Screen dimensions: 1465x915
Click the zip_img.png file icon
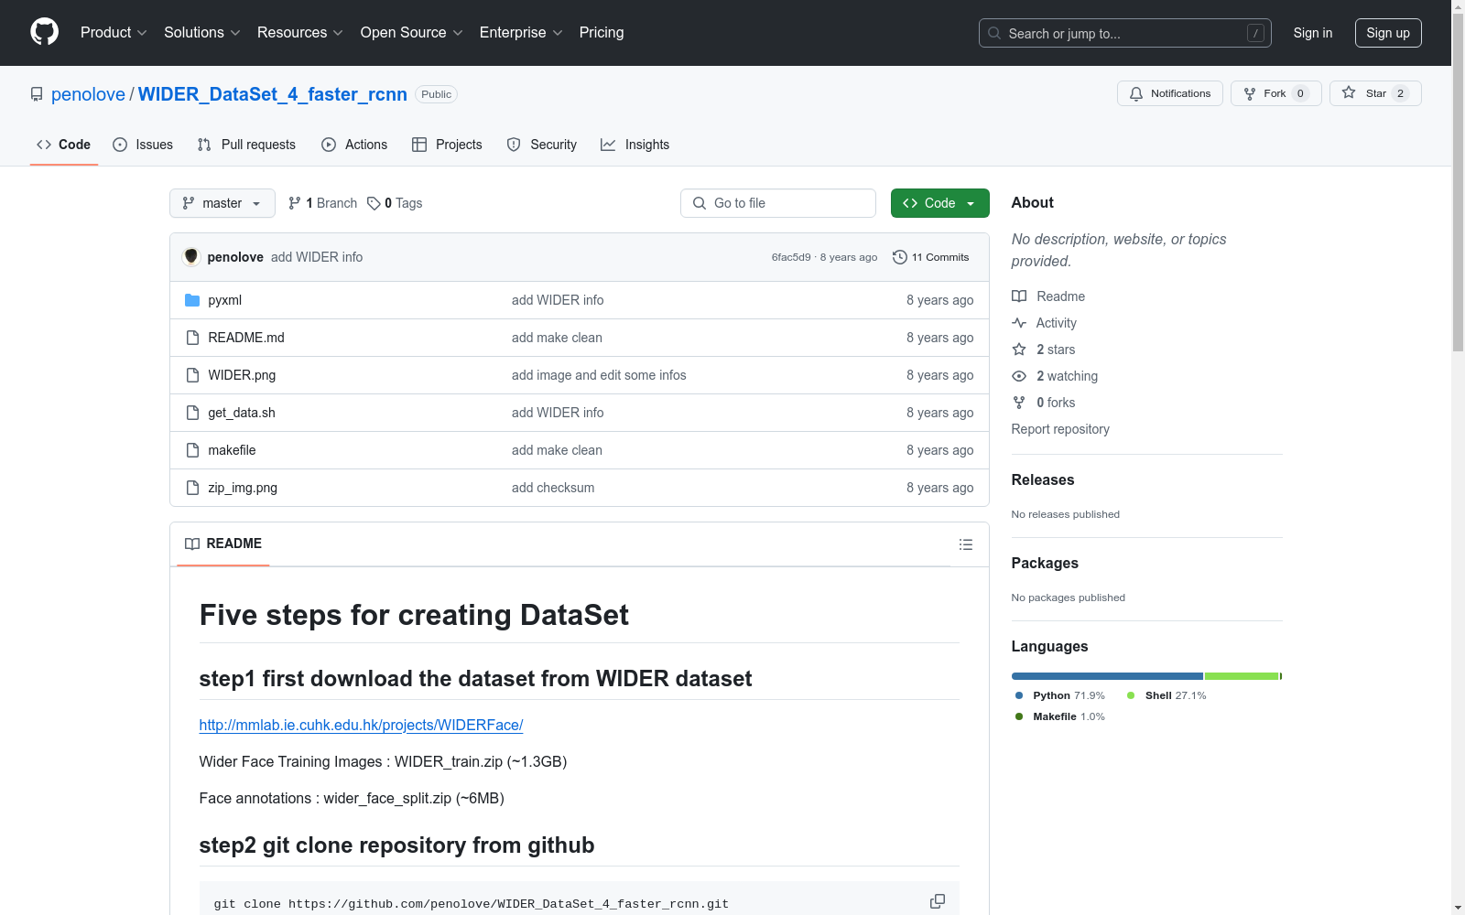tap(192, 488)
